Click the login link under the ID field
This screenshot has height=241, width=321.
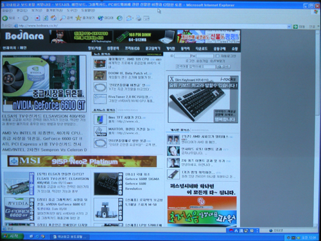coord(190,61)
